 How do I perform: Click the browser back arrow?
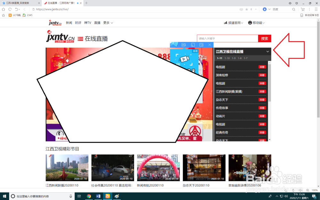25,9
